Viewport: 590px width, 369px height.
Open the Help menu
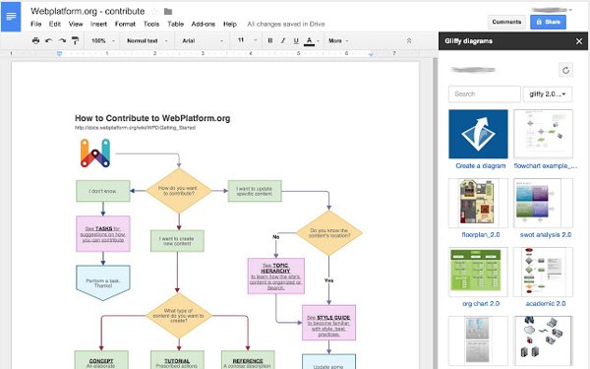pos(230,24)
